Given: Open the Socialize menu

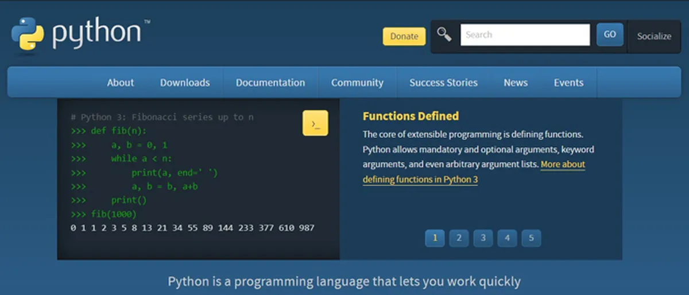Looking at the screenshot, I should (654, 36).
